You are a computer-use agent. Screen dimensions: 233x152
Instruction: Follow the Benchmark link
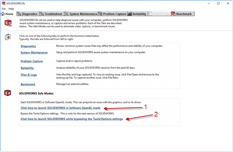pos(28,84)
